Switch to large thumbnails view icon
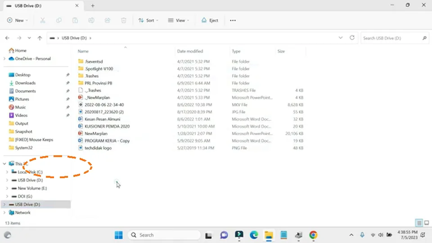Image resolution: width=432 pixels, height=243 pixels. (x=427, y=223)
